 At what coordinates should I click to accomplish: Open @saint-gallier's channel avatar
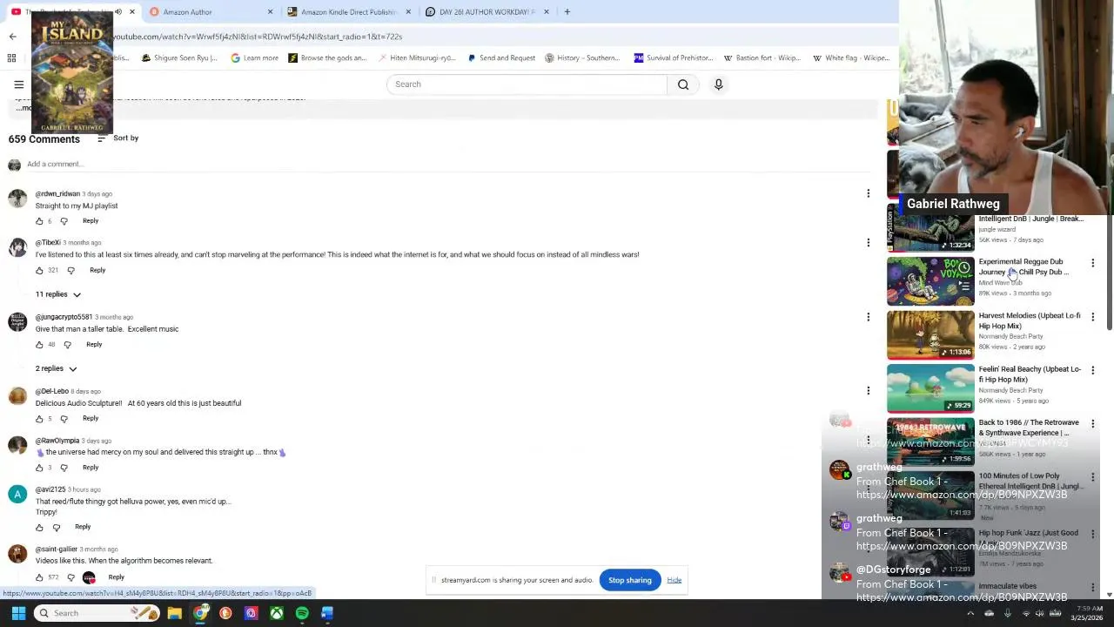point(17,554)
